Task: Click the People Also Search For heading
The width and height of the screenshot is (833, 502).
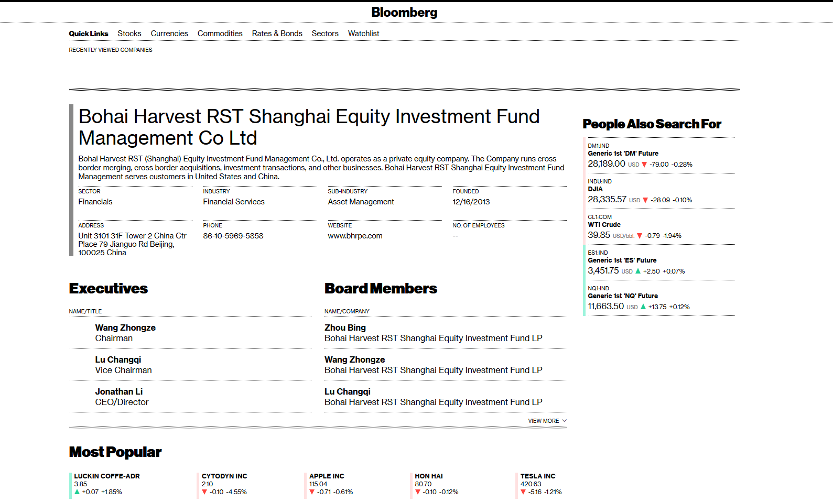Action: coord(652,124)
